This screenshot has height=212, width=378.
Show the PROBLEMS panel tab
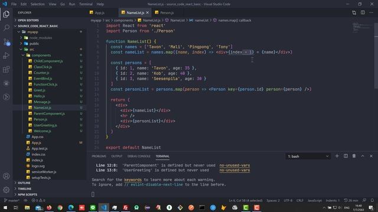[x=99, y=156]
